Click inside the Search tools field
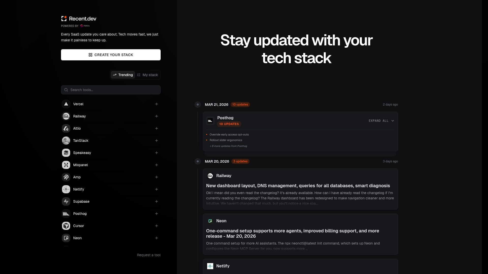The height and width of the screenshot is (274, 488). pyautogui.click(x=111, y=90)
